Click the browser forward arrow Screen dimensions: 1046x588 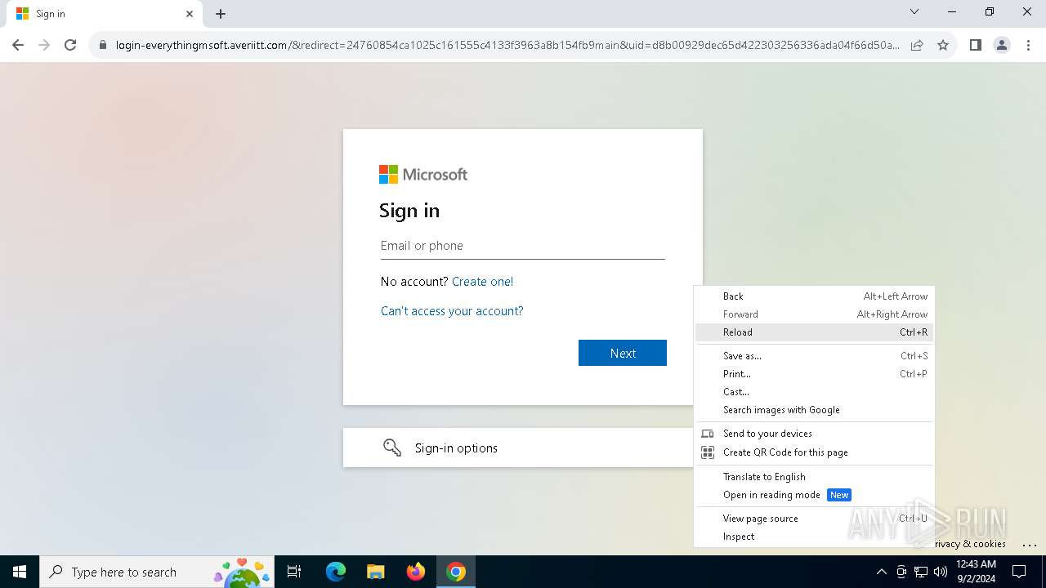[x=44, y=45]
